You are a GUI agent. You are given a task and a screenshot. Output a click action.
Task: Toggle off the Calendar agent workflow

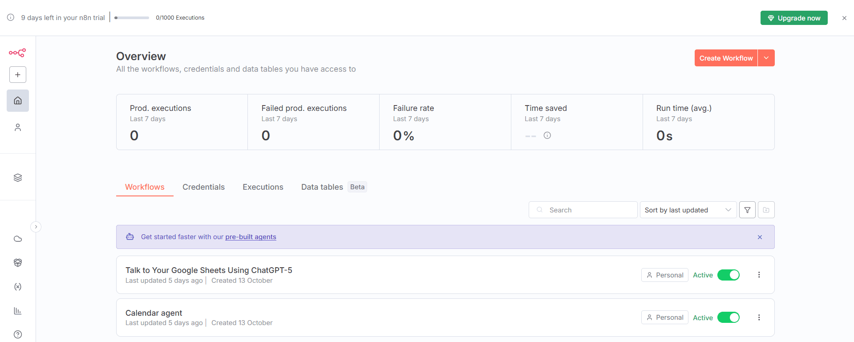click(728, 318)
